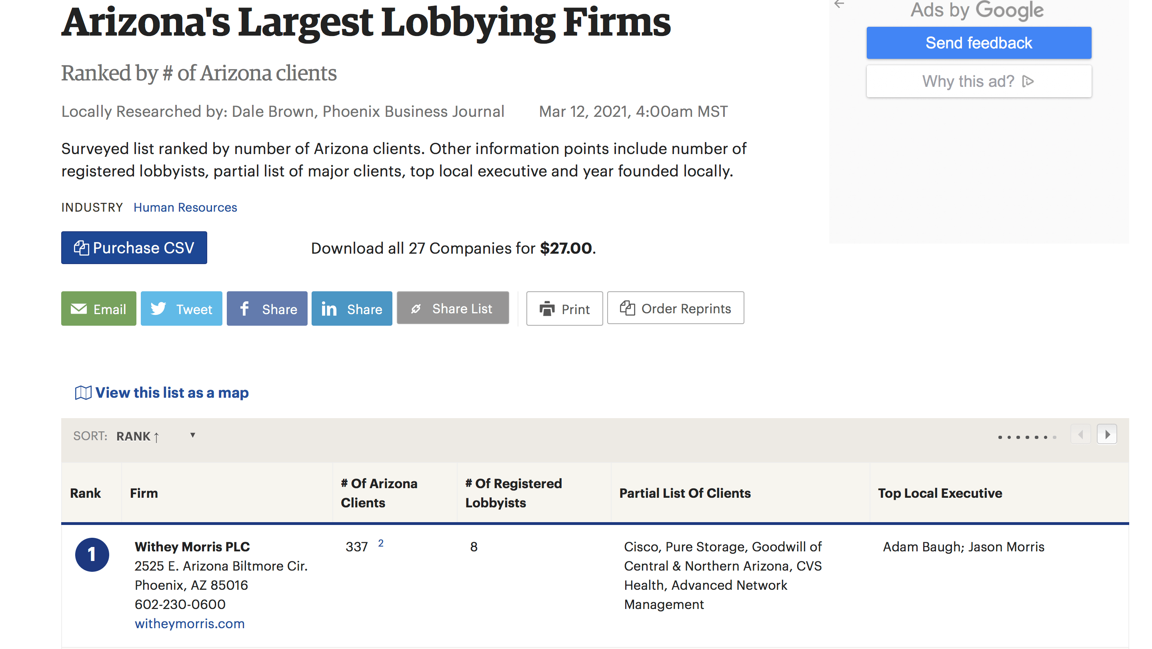1152x649 pixels.
Task: Click Send feedback in the ad panel
Action: point(979,43)
